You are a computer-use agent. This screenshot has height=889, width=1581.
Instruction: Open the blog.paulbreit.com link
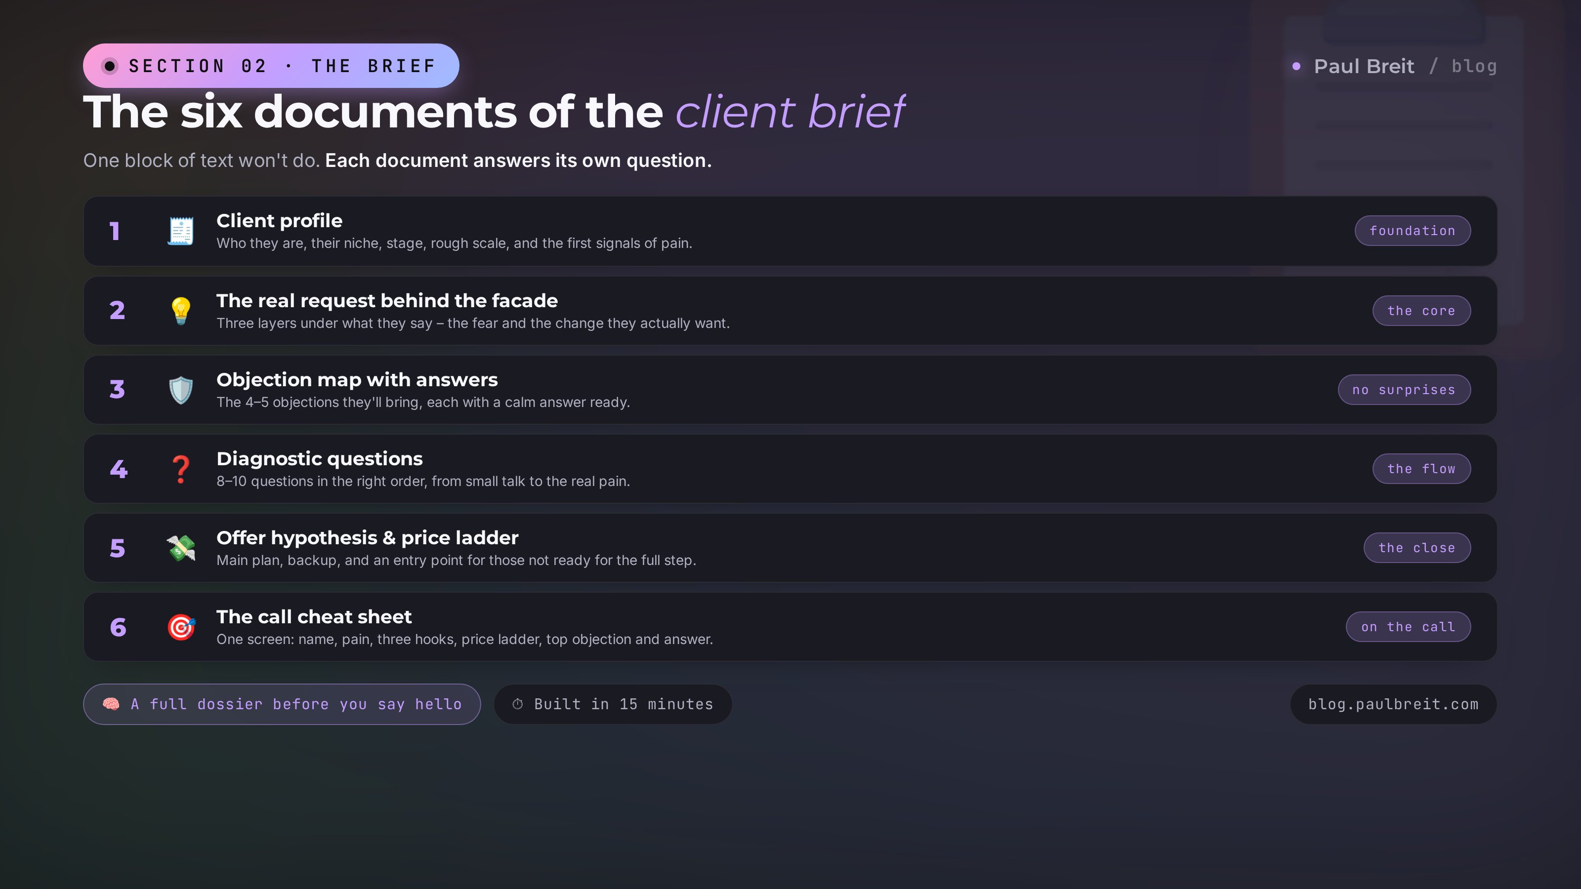(x=1393, y=704)
